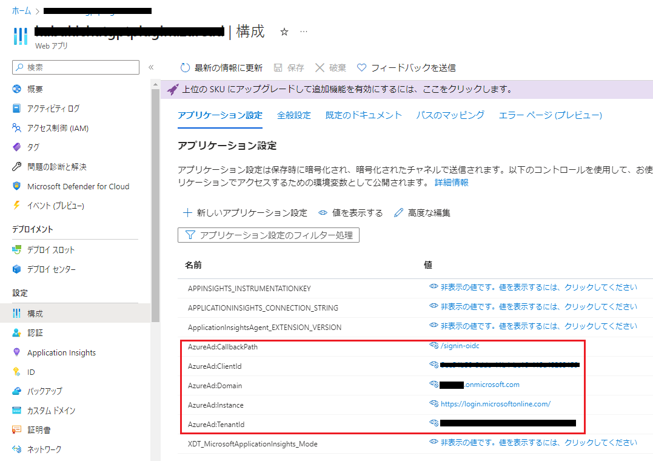Collapse the sidebar with the double chevron
The image size is (653, 461).
click(151, 67)
